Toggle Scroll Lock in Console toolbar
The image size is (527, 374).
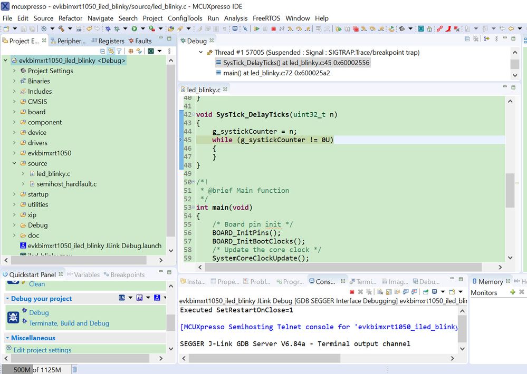tap(389, 292)
